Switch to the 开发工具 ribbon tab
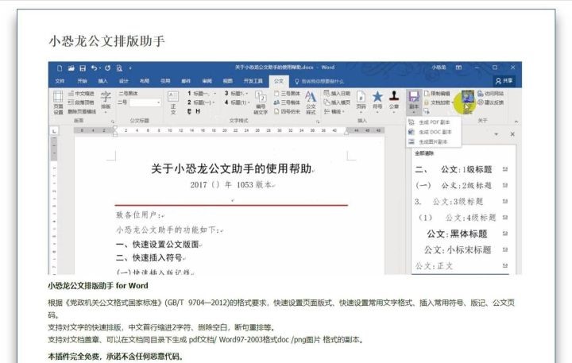This screenshot has width=572, height=363. (x=253, y=81)
